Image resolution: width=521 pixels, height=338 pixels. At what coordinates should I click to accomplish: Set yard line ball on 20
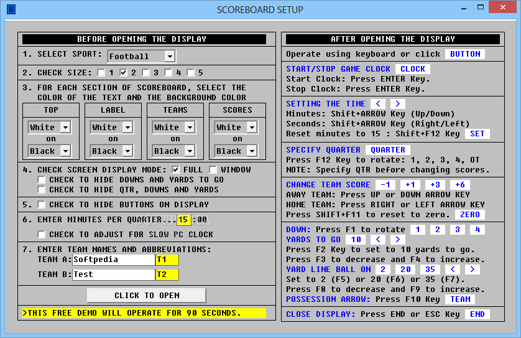pos(405,270)
